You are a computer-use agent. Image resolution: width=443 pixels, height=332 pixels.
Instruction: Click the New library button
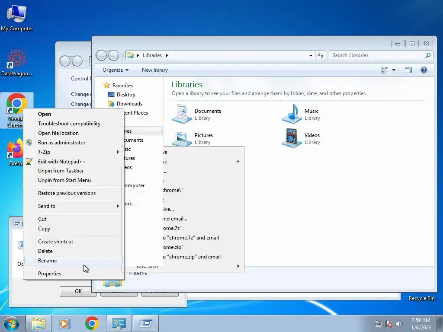pyautogui.click(x=155, y=70)
